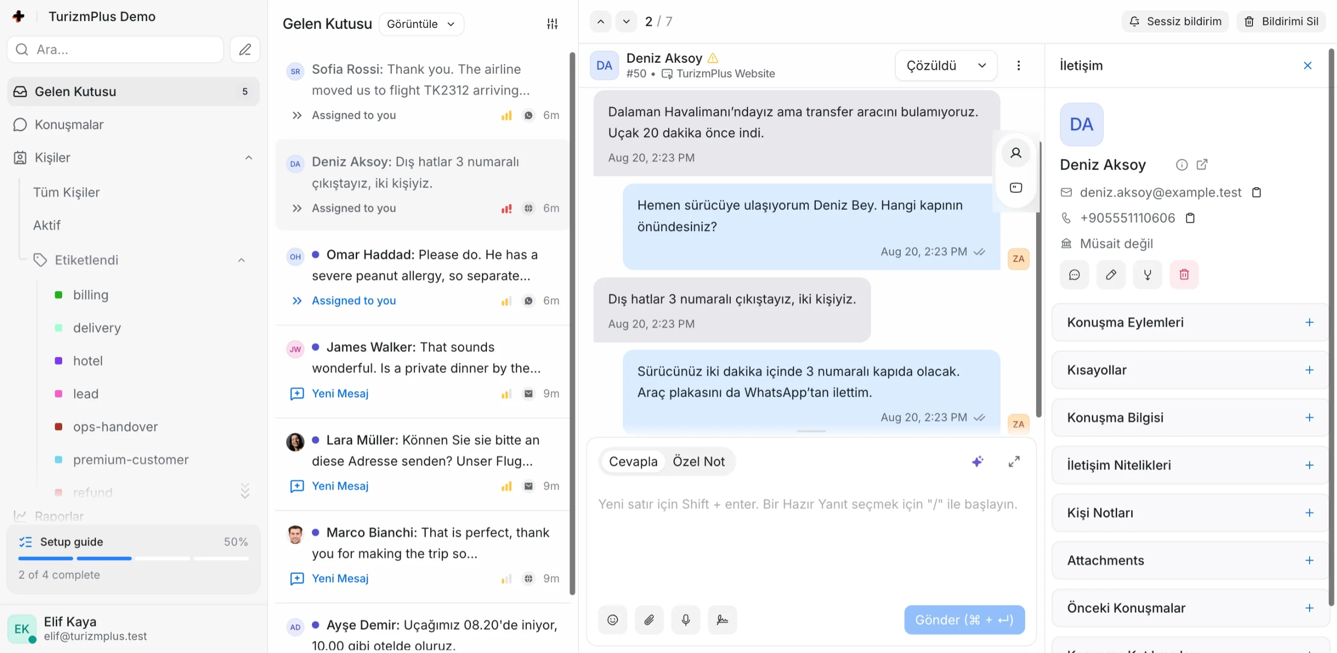Delete contact with the red trash icon
Screen dimensions: 1337x653
pos(1184,274)
